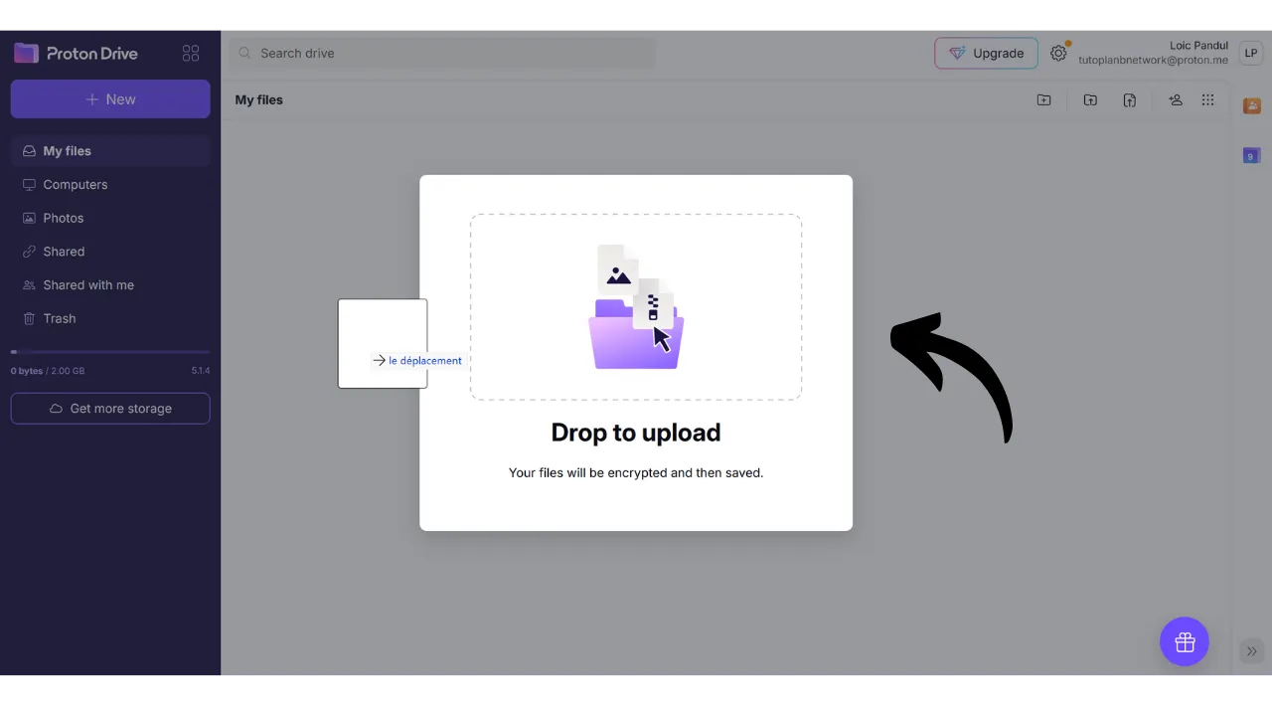Viewport: 1272px width, 706px height.
Task: Open Computers section
Action: click(x=110, y=185)
